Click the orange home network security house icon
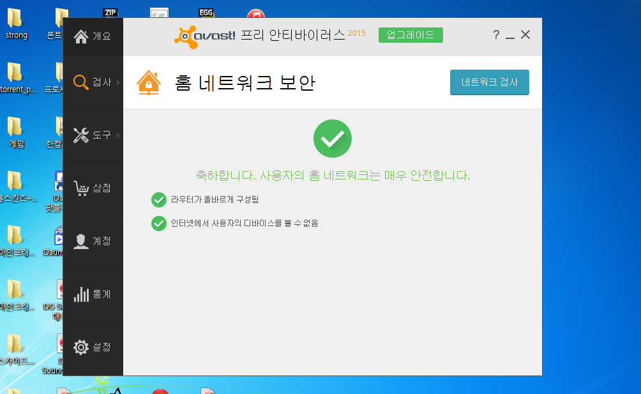641x394 pixels. coord(148,82)
